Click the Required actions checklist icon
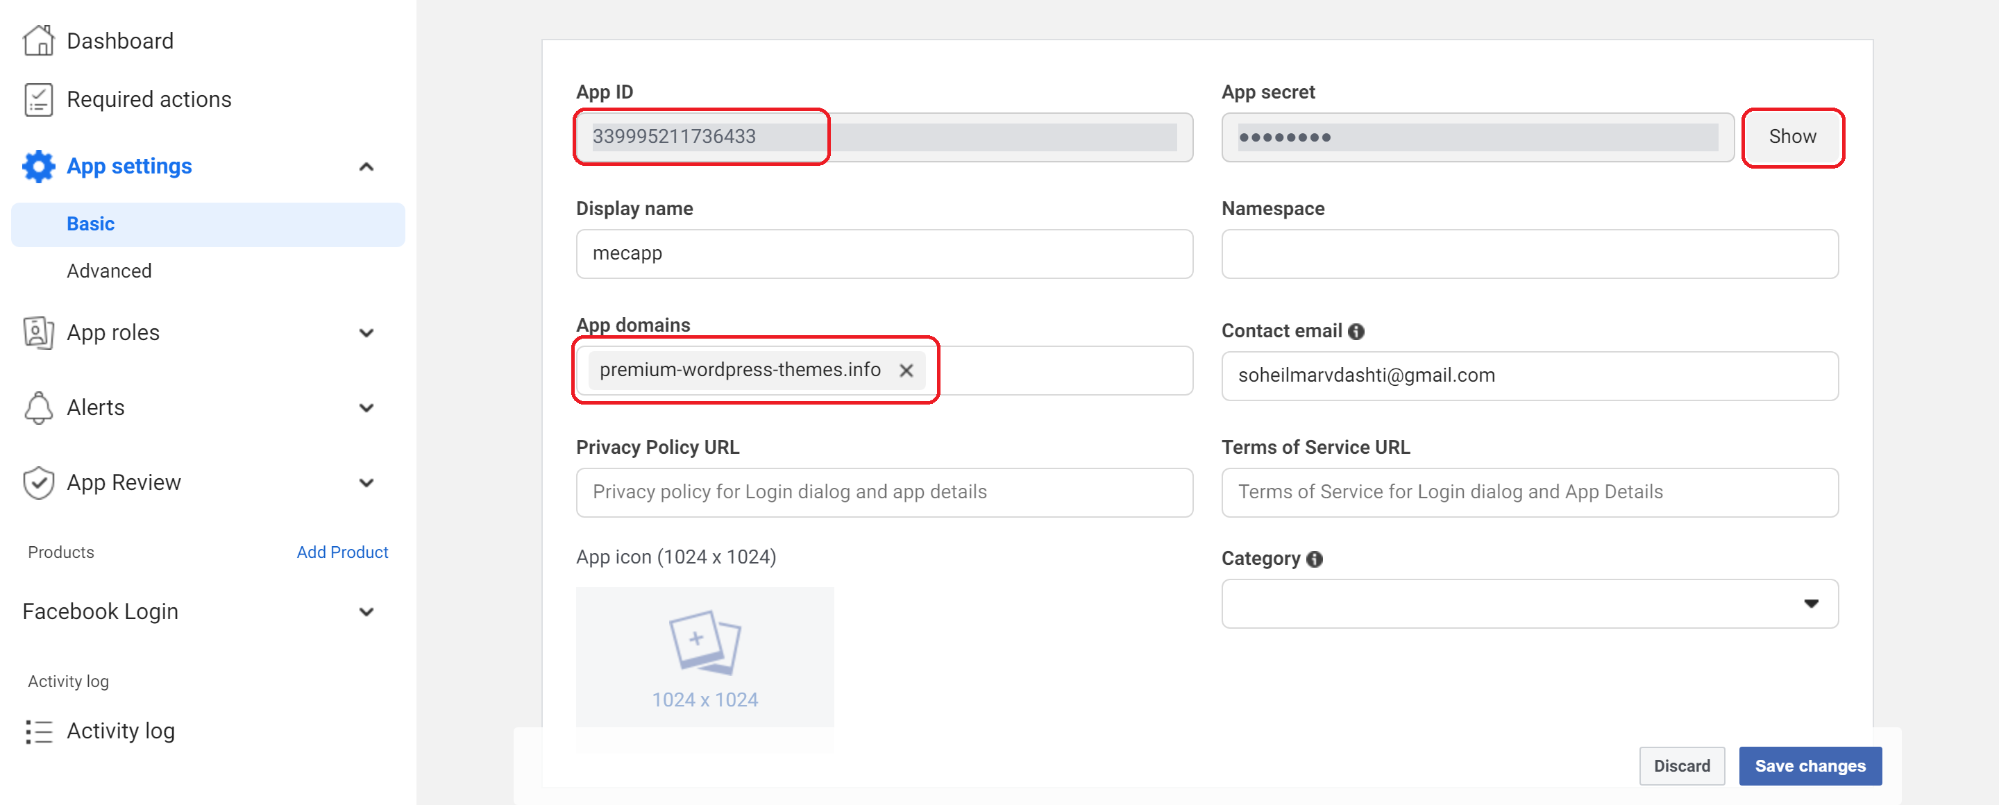The image size is (1999, 805). coord(38,99)
